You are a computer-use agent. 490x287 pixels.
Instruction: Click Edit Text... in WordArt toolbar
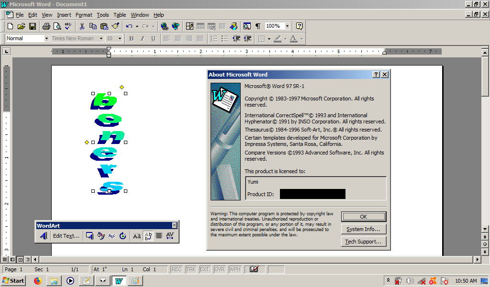[x=66, y=236]
